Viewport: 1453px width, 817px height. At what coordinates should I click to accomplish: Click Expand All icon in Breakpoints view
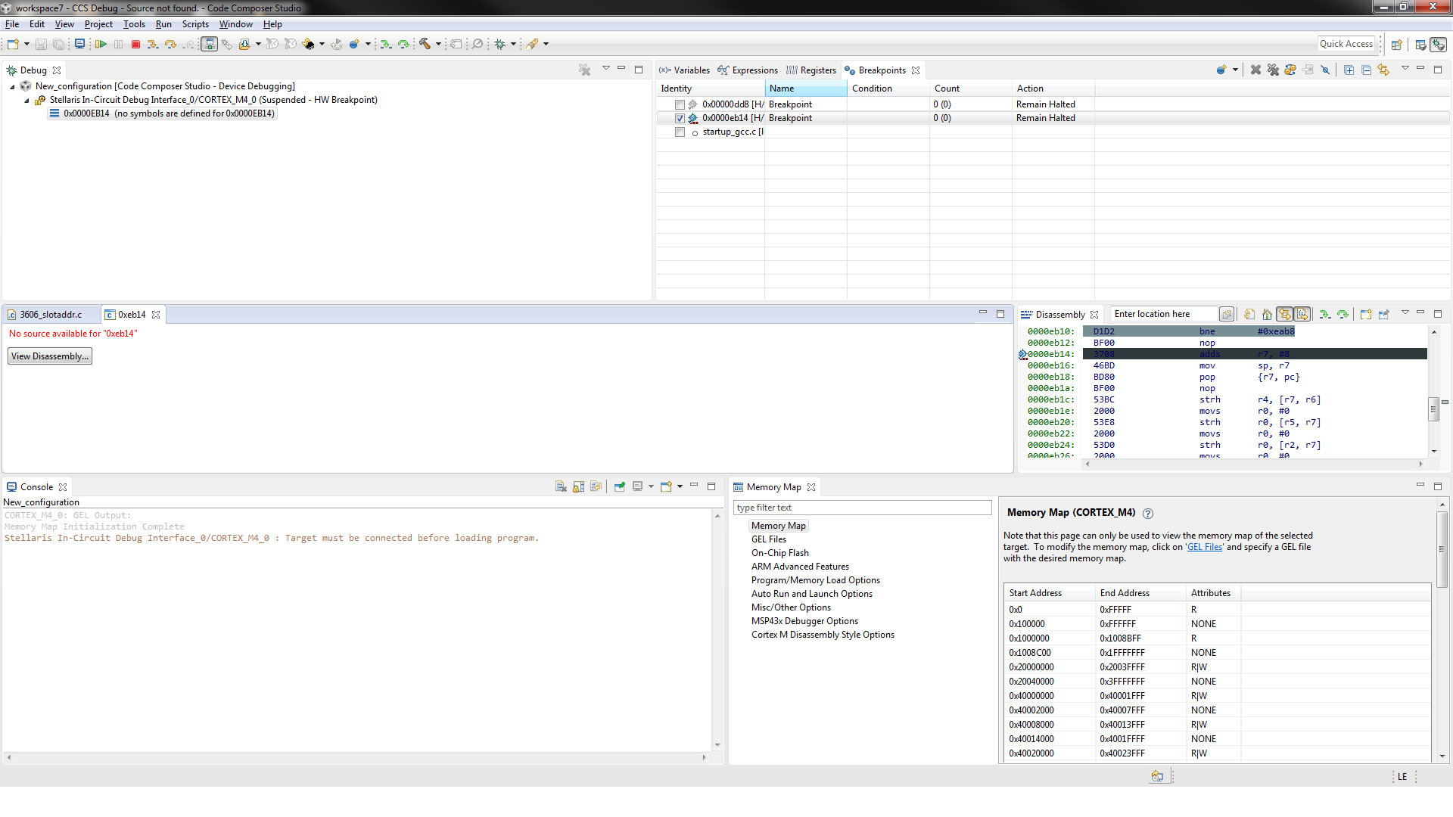[1349, 70]
